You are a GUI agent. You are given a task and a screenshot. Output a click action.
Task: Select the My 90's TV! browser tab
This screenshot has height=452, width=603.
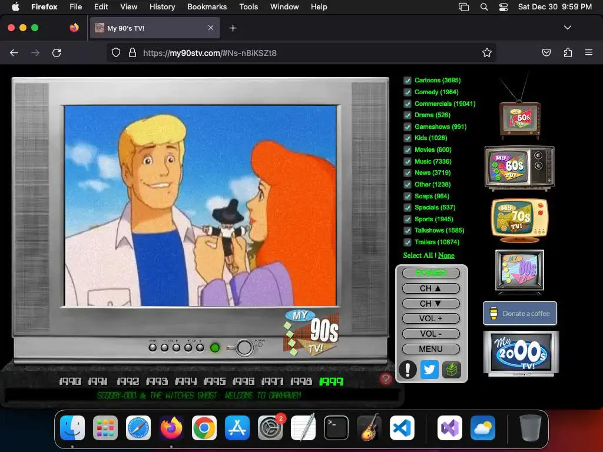(x=155, y=28)
